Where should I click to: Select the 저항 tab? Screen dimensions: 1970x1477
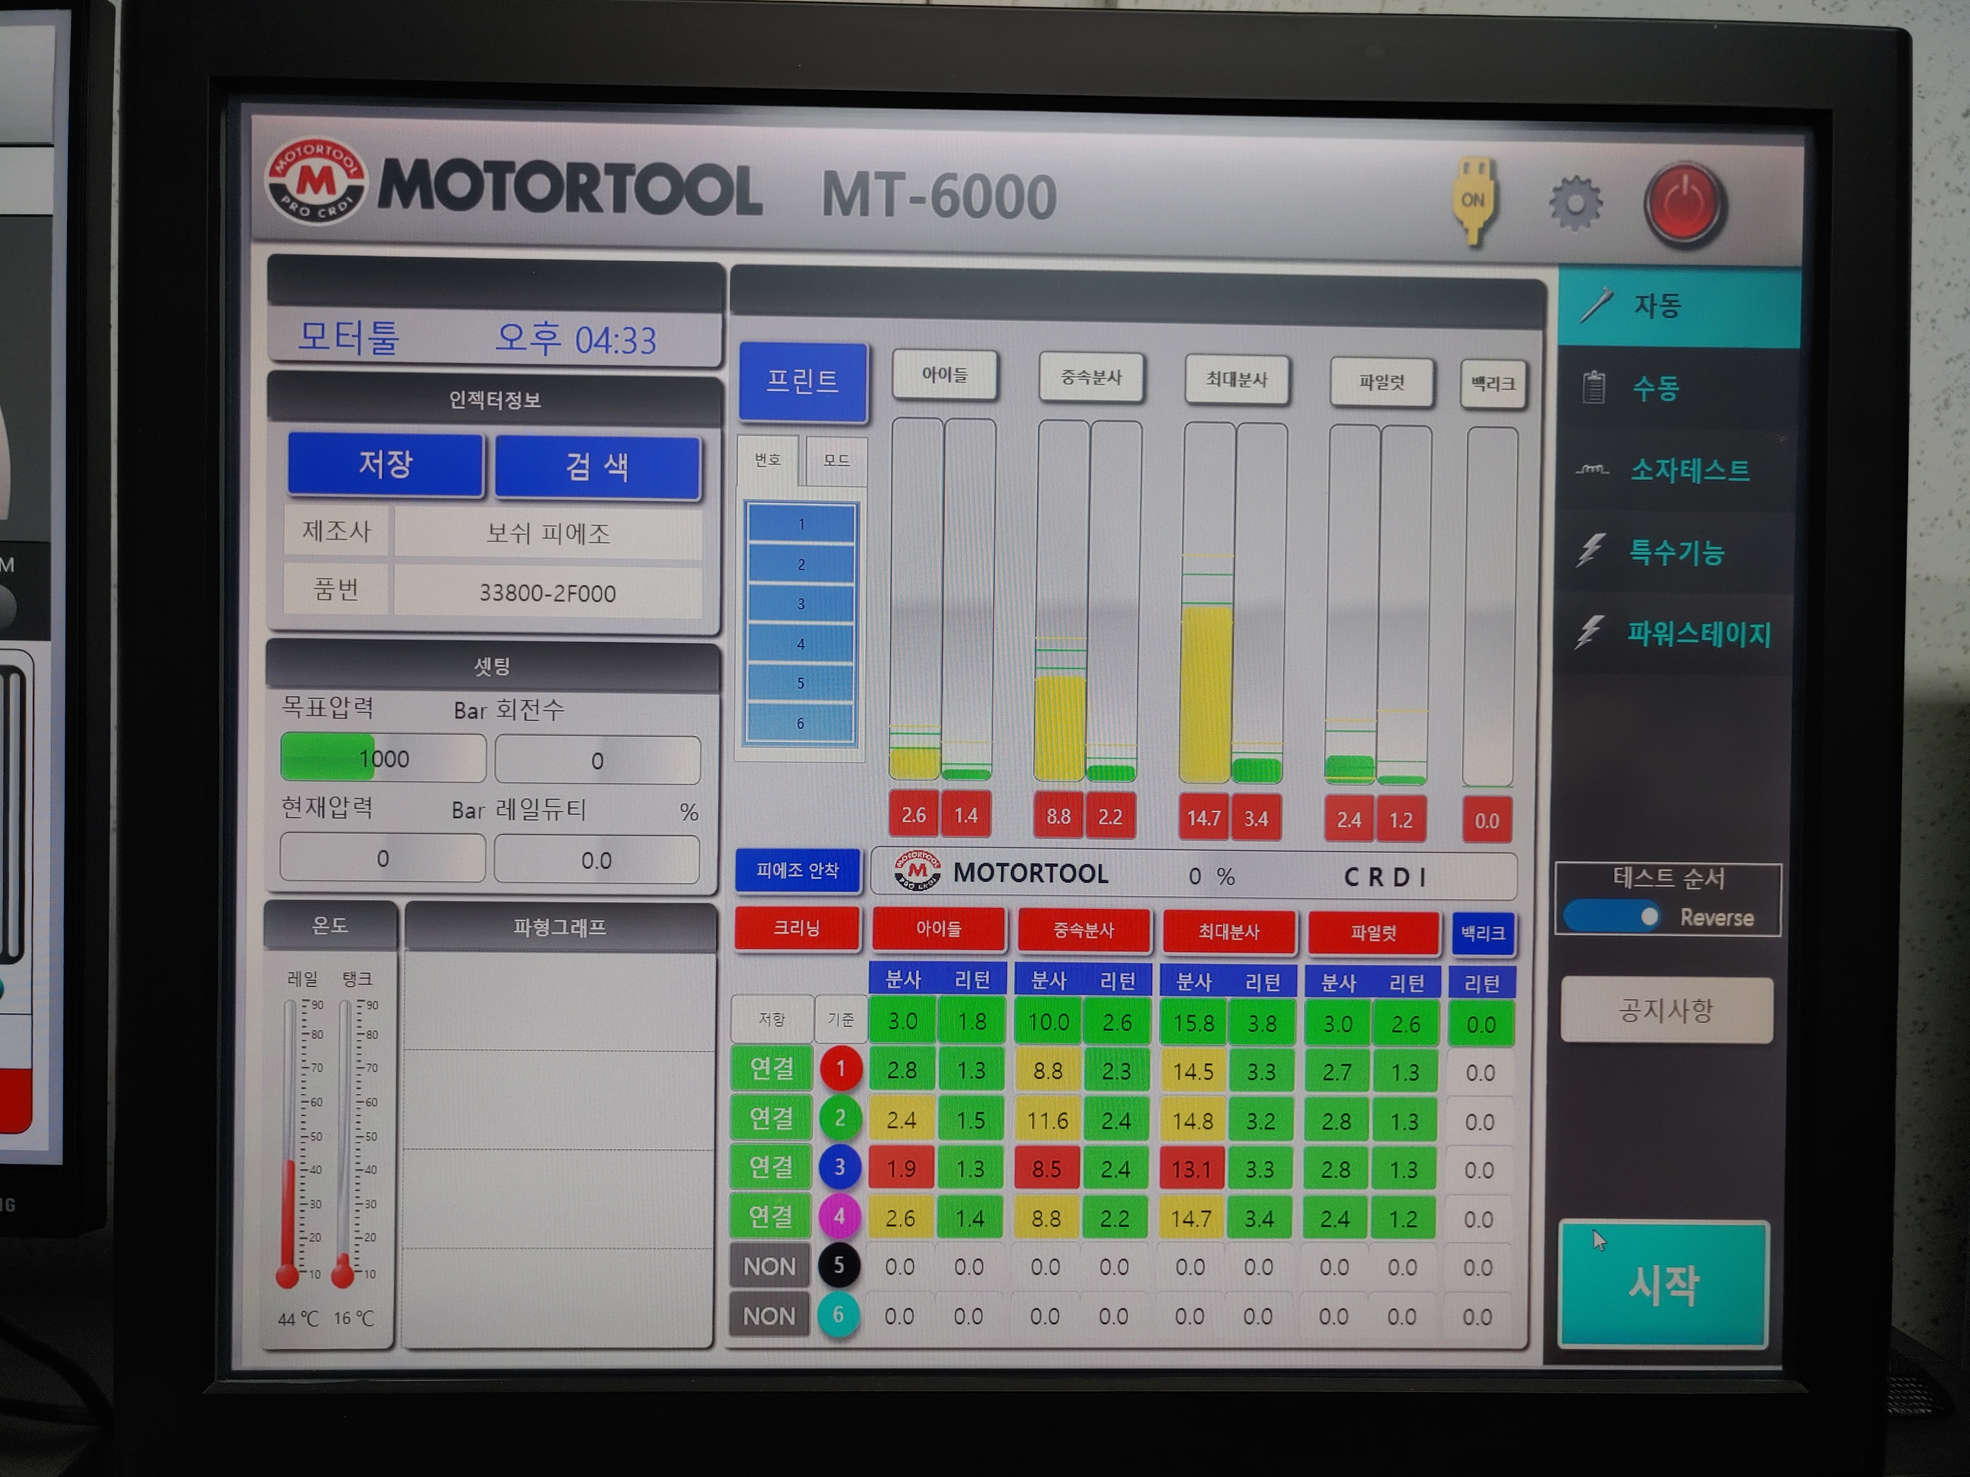coord(771,1019)
